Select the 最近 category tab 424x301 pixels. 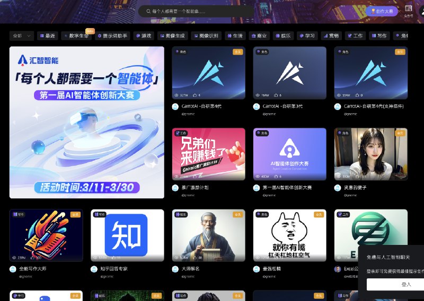pos(48,35)
